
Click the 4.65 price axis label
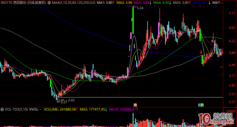point(232,28)
